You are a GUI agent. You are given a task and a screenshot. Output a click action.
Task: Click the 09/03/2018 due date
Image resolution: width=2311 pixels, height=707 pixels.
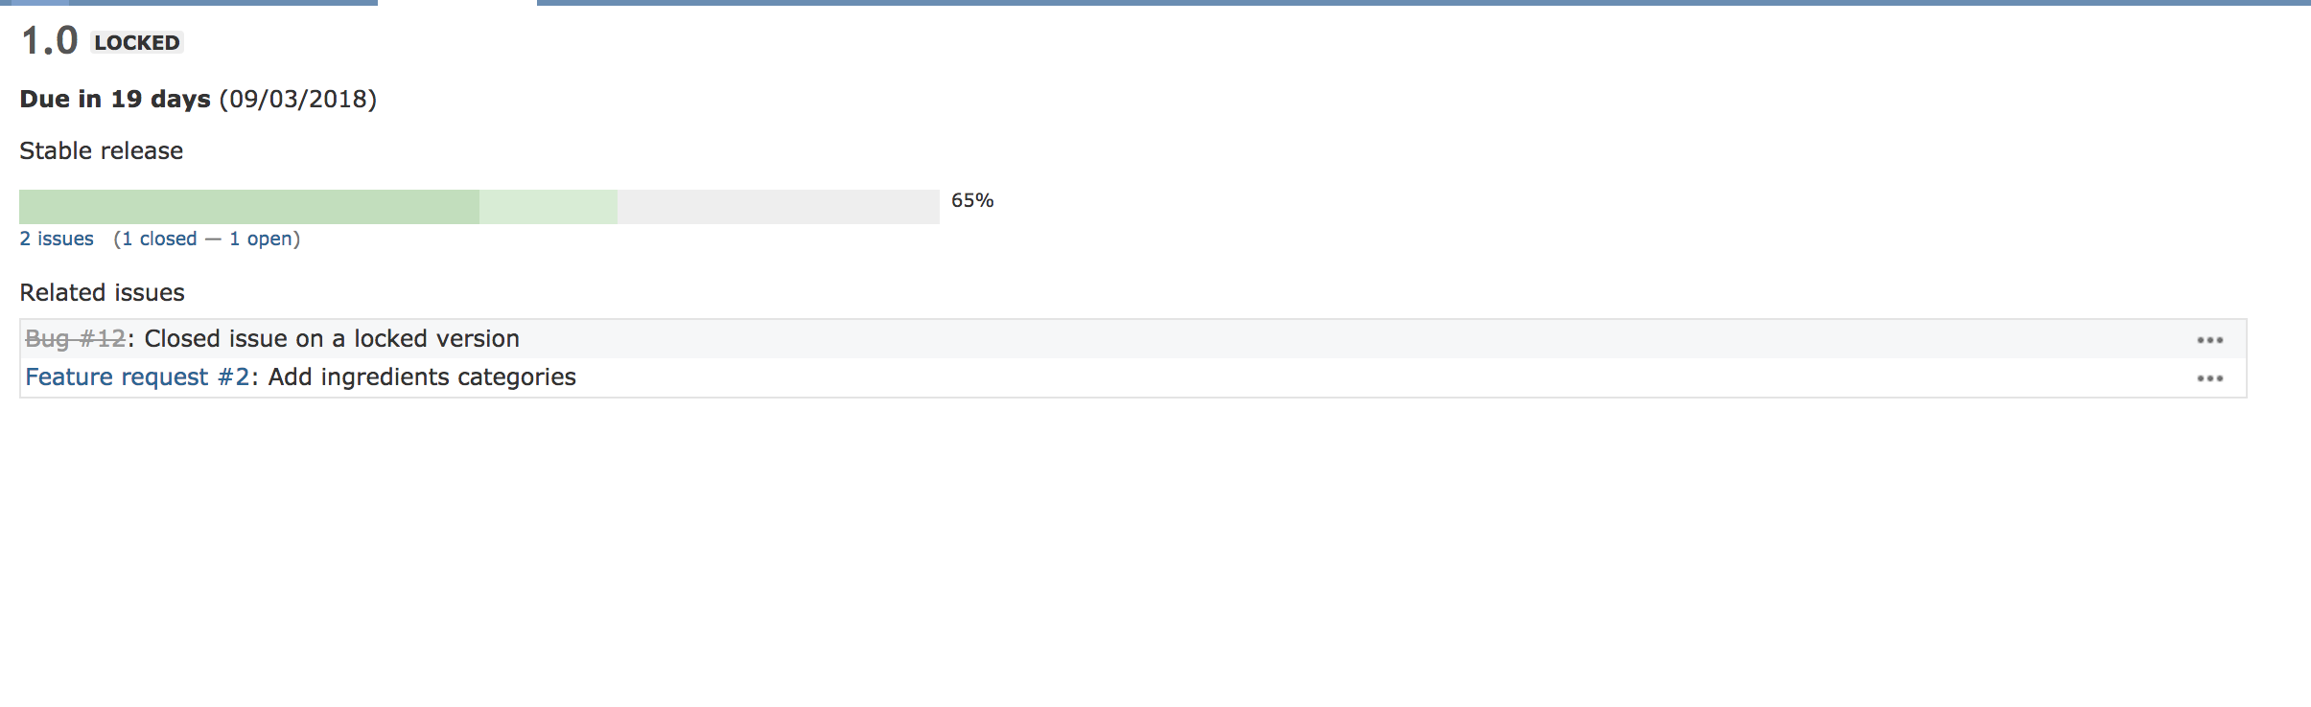pos(298,99)
